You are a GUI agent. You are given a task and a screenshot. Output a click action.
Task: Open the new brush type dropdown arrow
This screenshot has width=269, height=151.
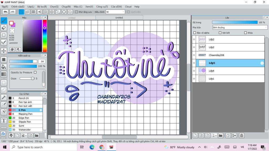pos(26,136)
